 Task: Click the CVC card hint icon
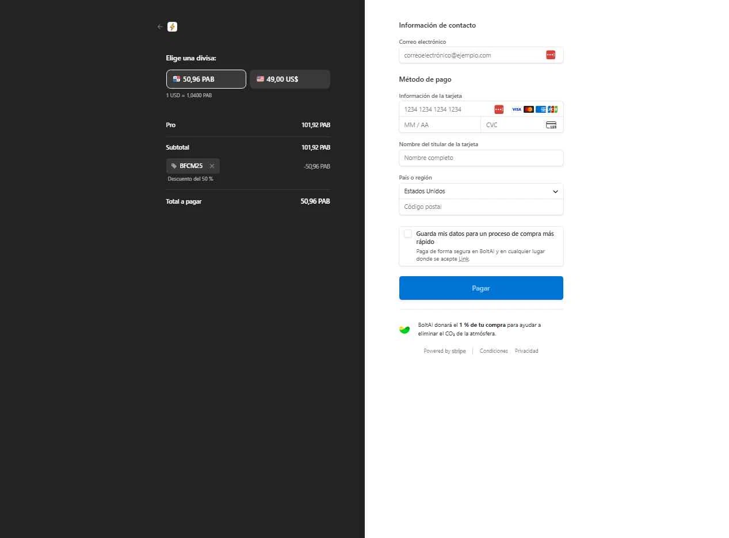[x=551, y=125]
